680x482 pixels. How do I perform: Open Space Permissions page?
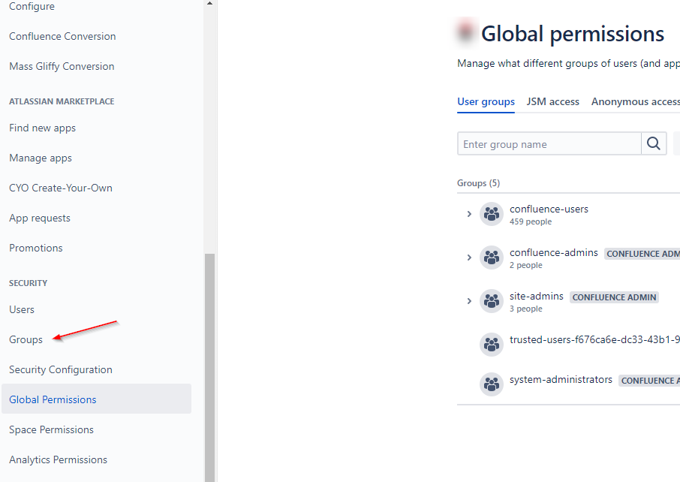coord(51,430)
